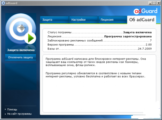This screenshot has height=120, width=162.
Task: Click the value Программа зарегистрирована
Action: [x=128, y=36]
